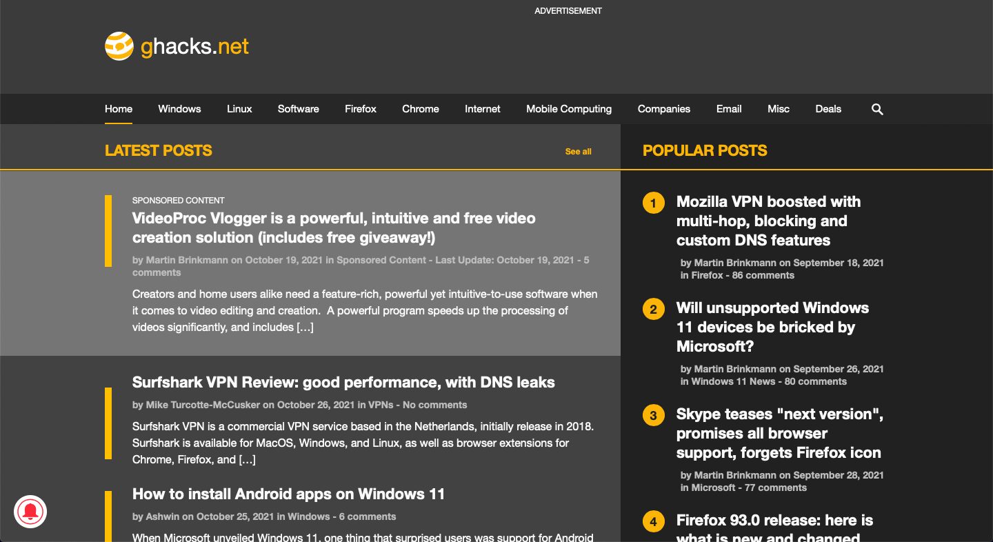Click Martin Brinkmann under VideoProc post

187,260
